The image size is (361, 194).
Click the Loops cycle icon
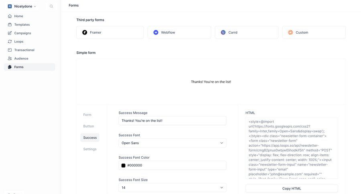point(10,41)
